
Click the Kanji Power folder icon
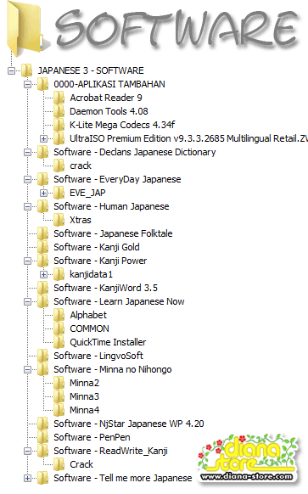point(42,261)
